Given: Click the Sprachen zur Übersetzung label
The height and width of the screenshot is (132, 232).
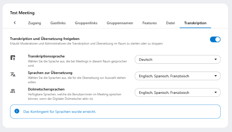Looking at the screenshot, I should click(50, 73).
